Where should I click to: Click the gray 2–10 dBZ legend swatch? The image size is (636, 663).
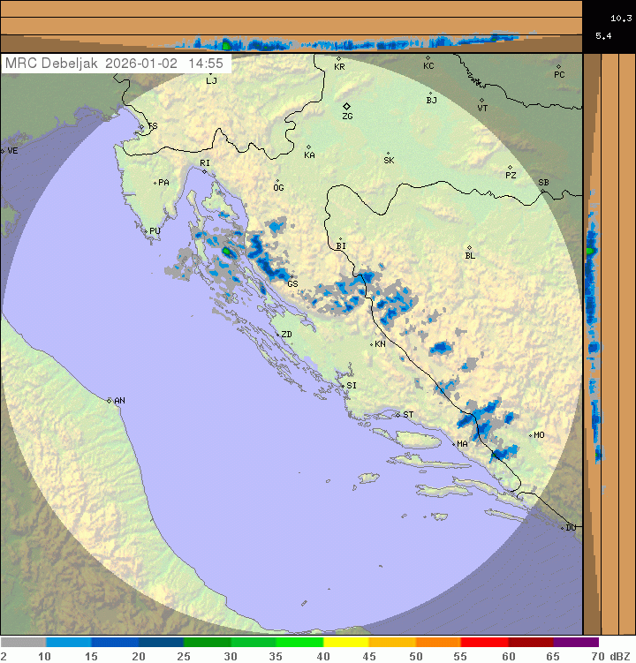click(24, 643)
